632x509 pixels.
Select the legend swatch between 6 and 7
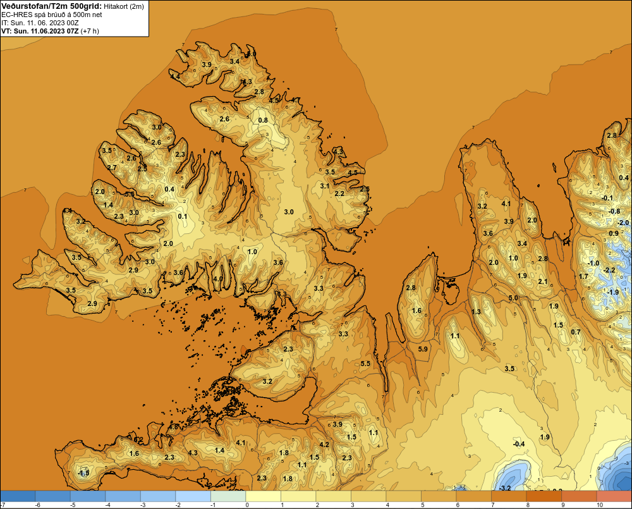473,496
